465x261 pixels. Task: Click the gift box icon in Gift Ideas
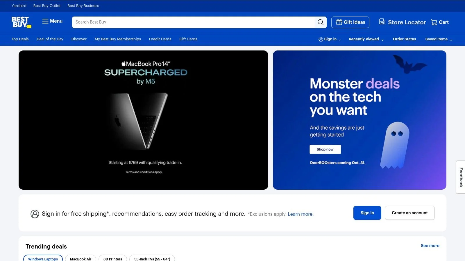[339, 22]
